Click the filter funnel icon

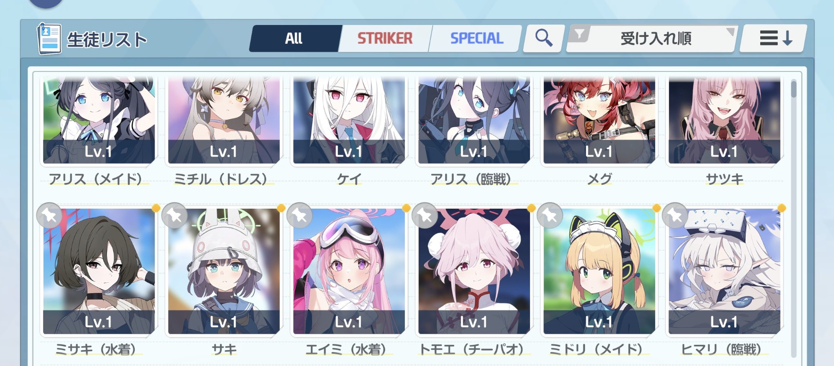(580, 33)
